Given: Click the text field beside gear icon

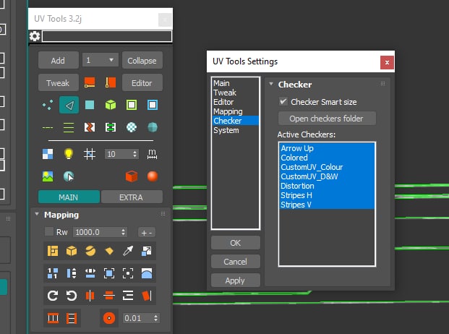Looking at the screenshot, I should click(x=107, y=36).
